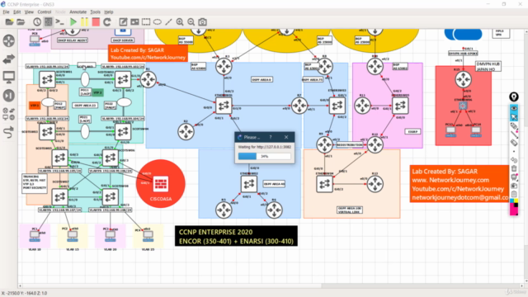528x297 pixels.
Task: Open the Annotate menu
Action: tap(78, 12)
